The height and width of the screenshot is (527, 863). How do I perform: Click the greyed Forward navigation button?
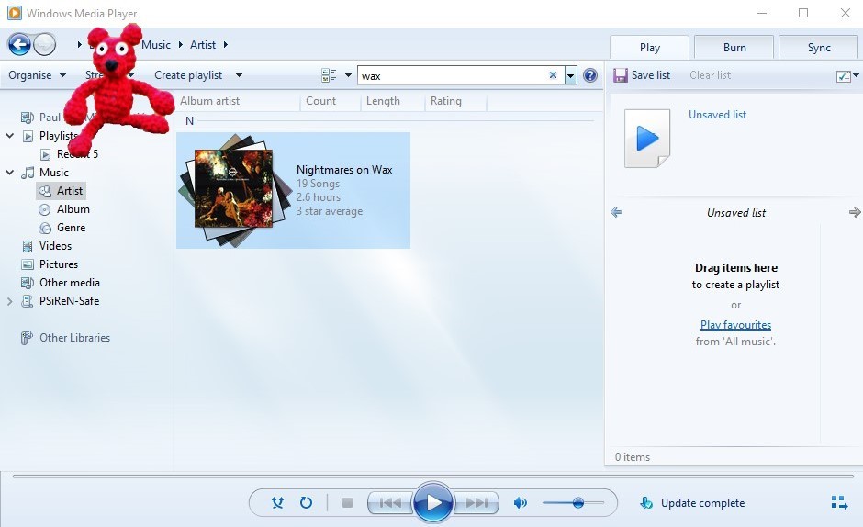click(45, 45)
